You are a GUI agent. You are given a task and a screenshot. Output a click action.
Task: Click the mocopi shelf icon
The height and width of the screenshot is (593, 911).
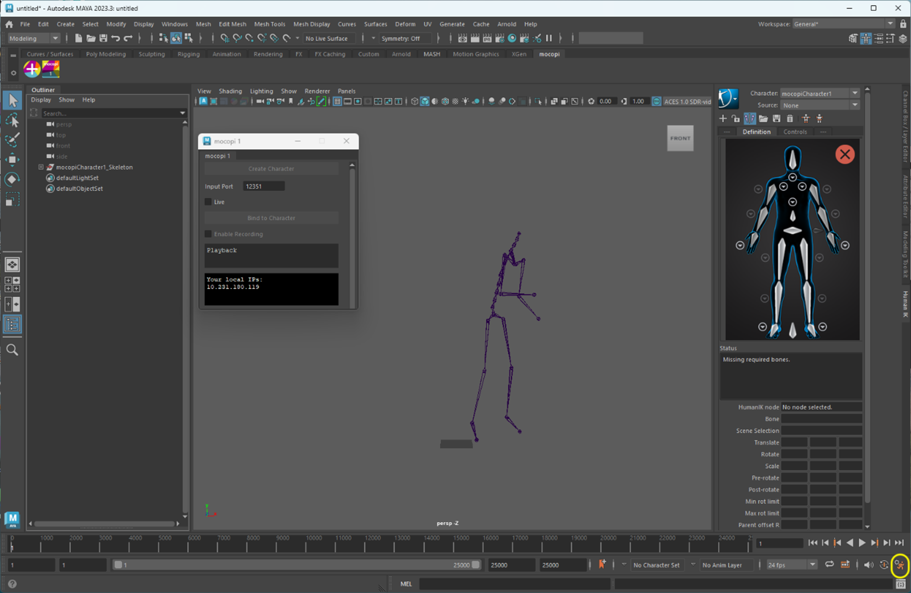tap(51, 69)
